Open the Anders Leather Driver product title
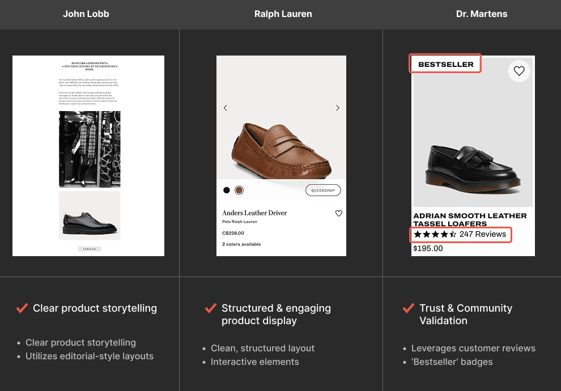Screen dimensions: 561x391 click(254, 213)
